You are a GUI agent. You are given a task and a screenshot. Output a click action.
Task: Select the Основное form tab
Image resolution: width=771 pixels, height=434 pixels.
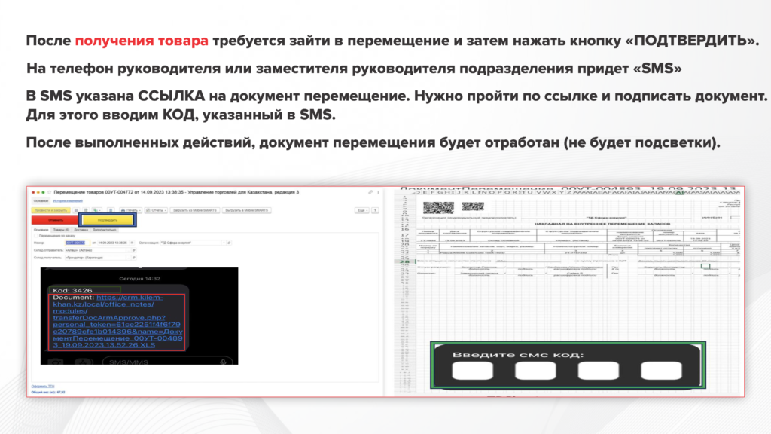pos(41,230)
